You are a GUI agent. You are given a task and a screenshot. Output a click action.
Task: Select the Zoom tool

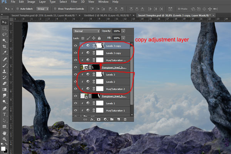[x=4, y=139]
